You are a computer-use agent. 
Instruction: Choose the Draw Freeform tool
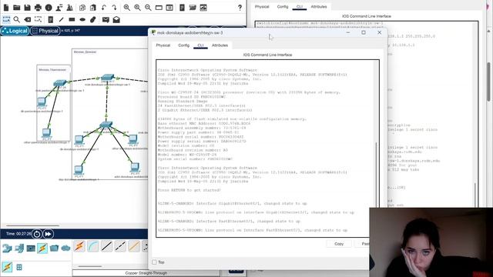(92, 19)
